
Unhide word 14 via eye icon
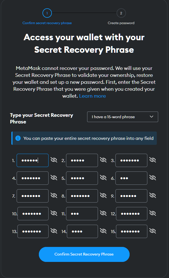pyautogui.click(x=103, y=231)
